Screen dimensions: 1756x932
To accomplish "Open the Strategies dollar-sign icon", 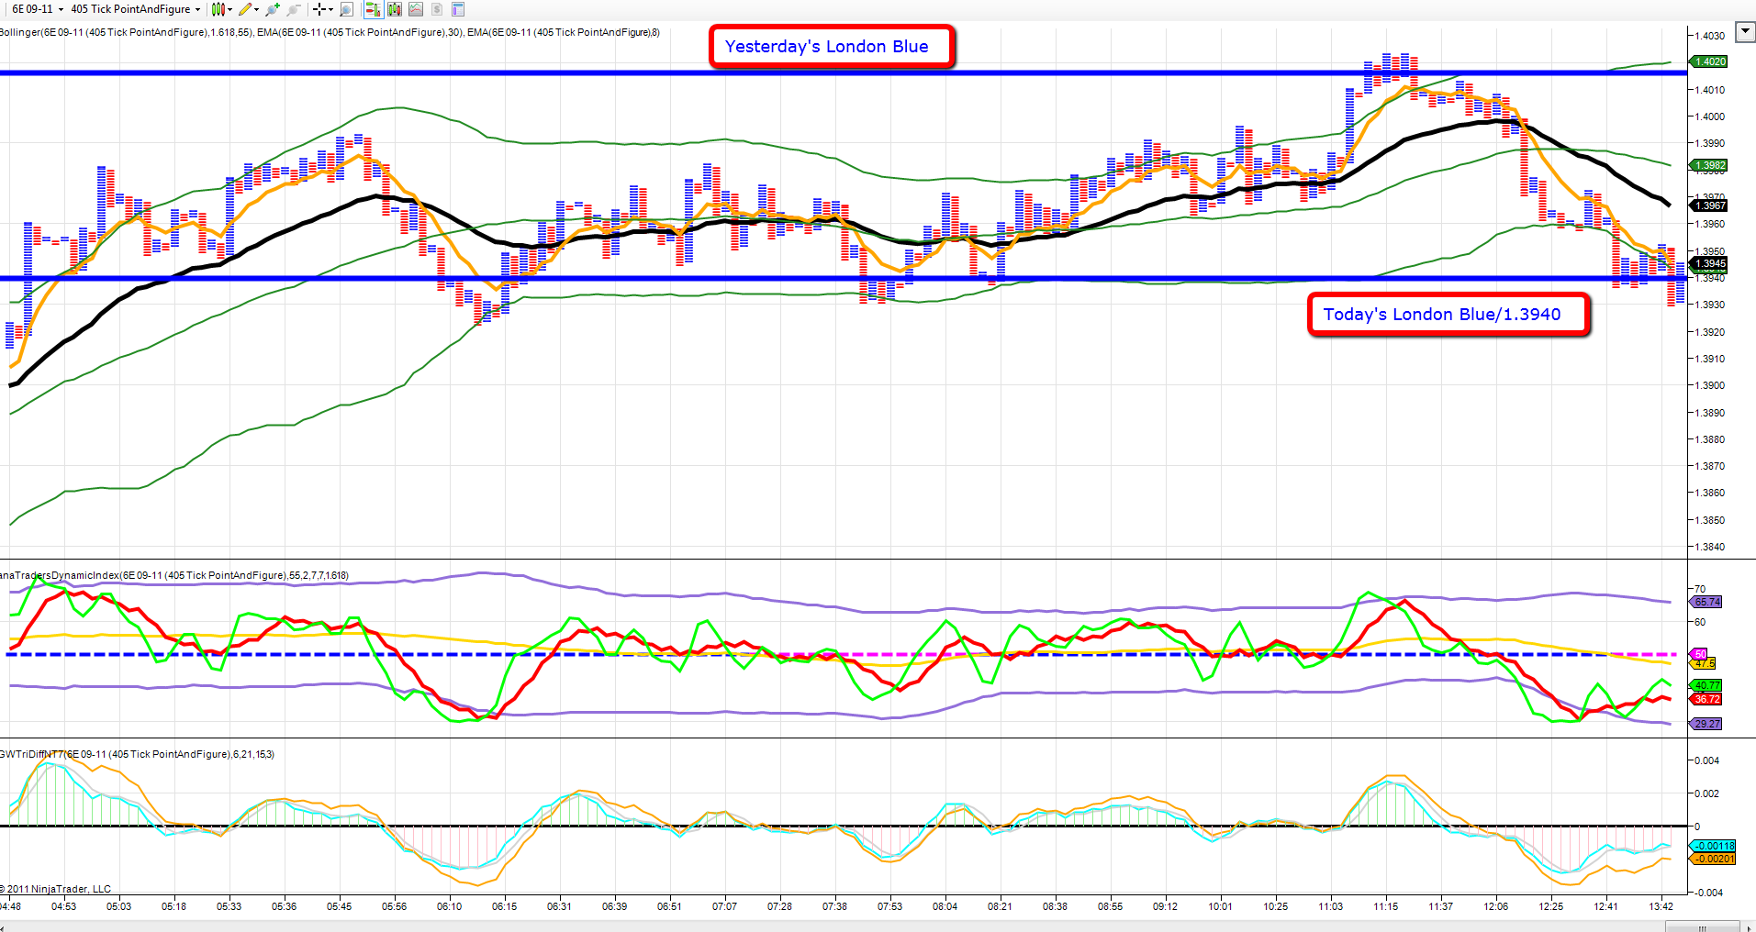I will pyautogui.click(x=437, y=9).
